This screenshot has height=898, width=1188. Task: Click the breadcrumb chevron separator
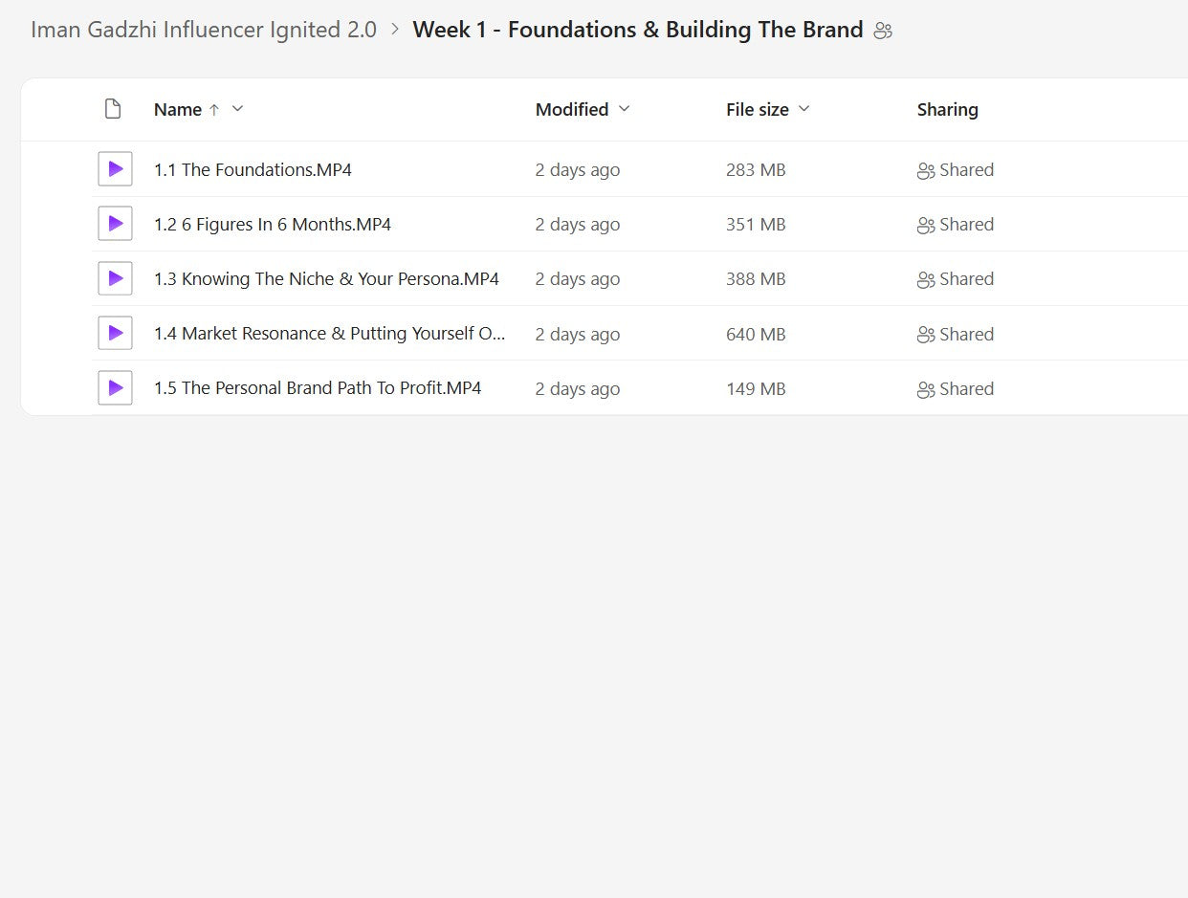click(395, 30)
